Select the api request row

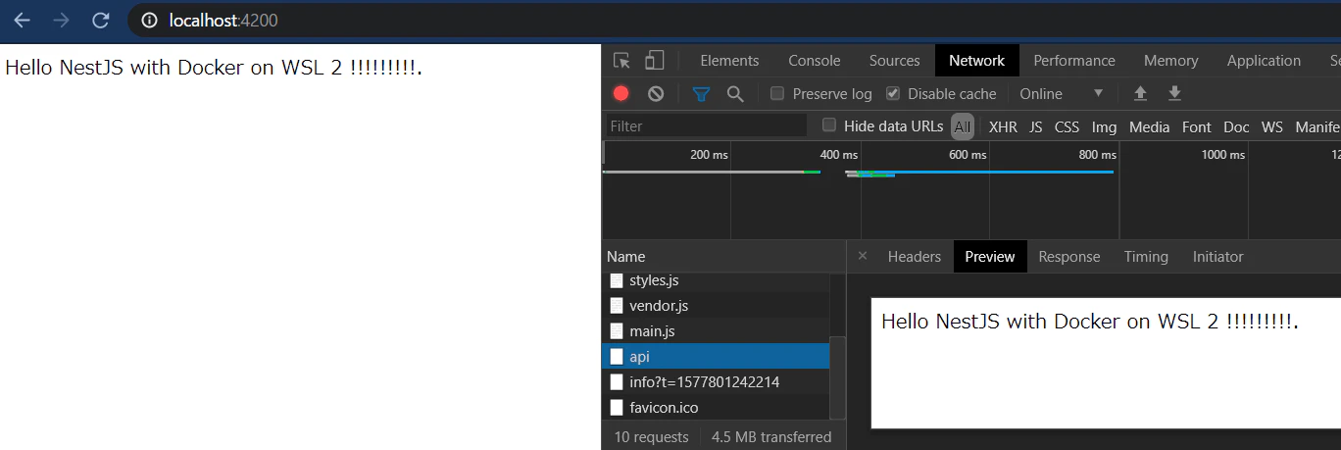click(716, 357)
